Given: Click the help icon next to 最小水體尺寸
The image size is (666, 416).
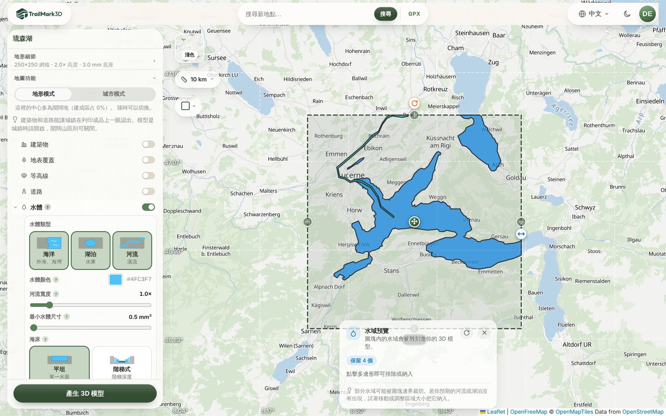Looking at the screenshot, I should pos(67,317).
